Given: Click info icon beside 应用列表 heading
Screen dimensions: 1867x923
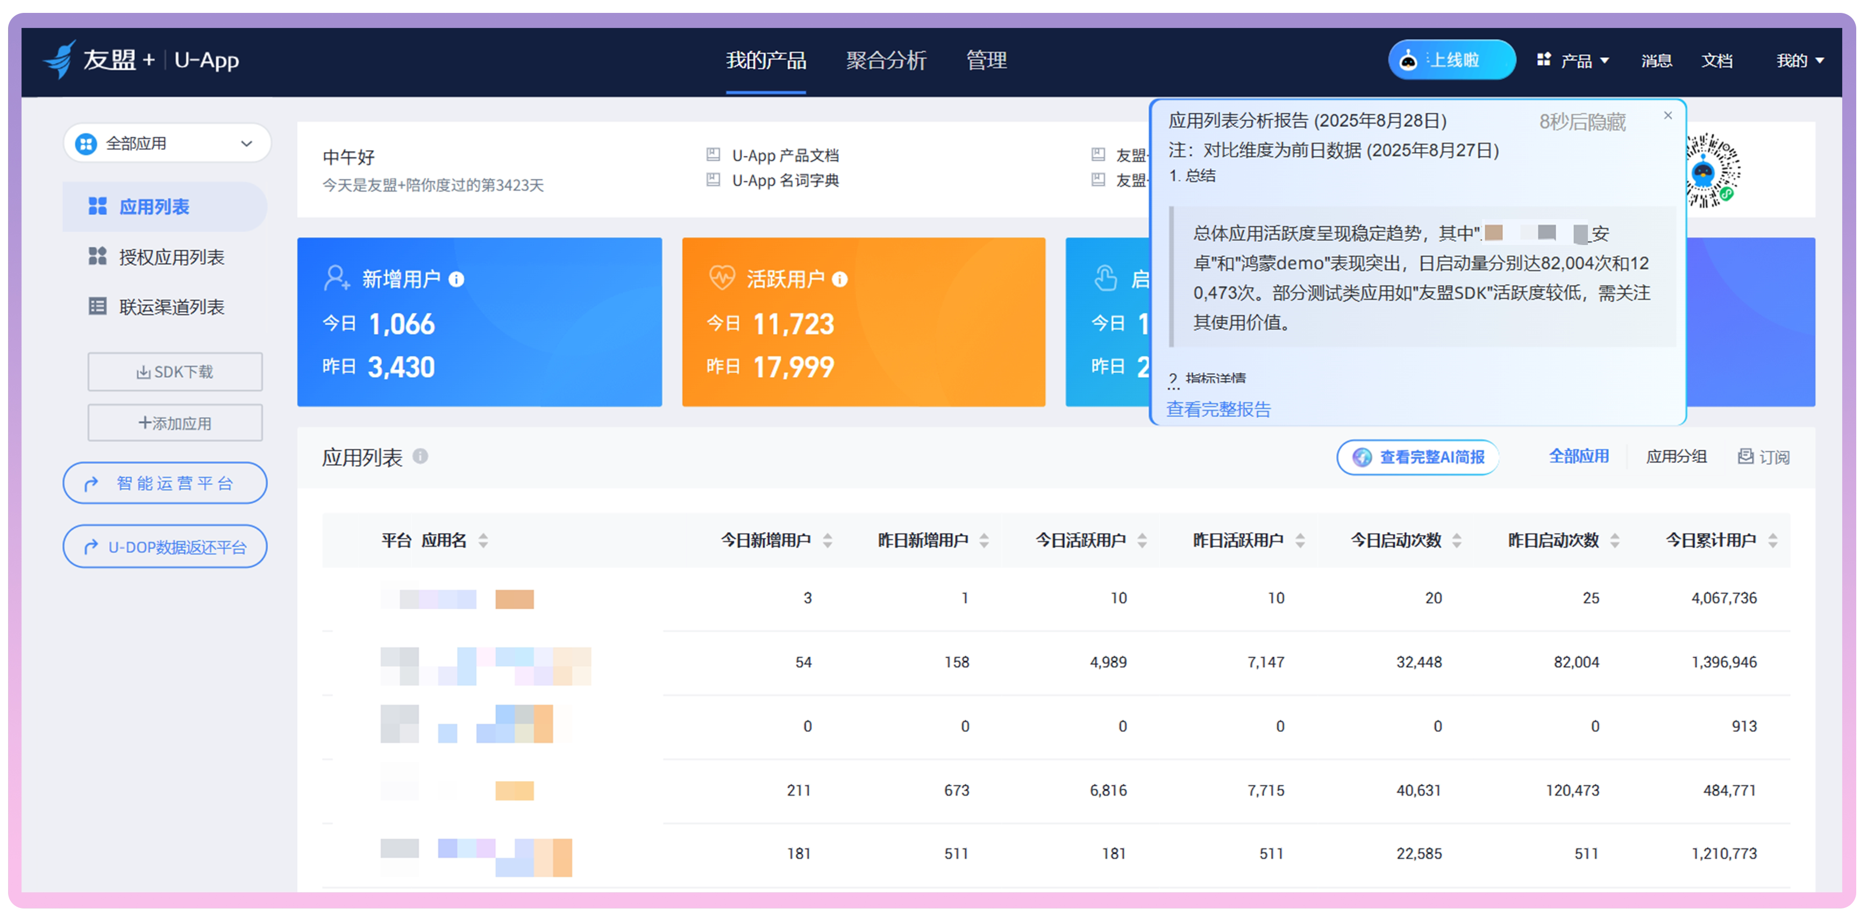Looking at the screenshot, I should [x=421, y=456].
